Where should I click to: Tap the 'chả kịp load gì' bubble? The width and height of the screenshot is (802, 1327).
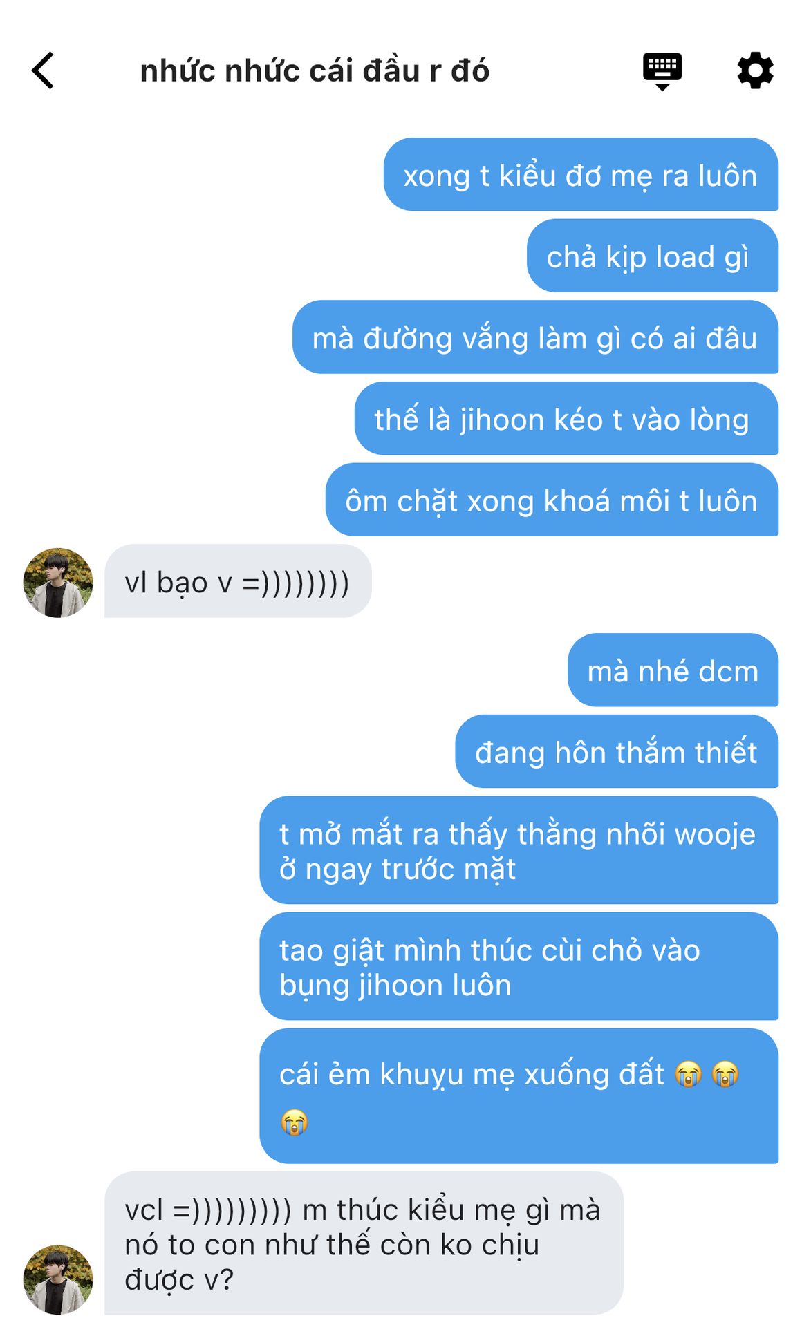pyautogui.click(x=653, y=256)
